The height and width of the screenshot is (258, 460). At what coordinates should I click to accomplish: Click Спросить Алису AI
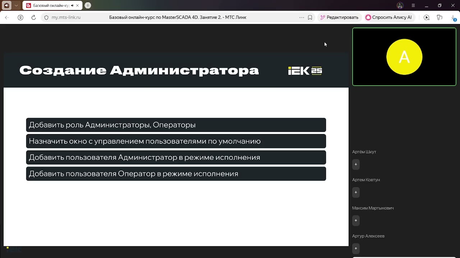pyautogui.click(x=388, y=17)
